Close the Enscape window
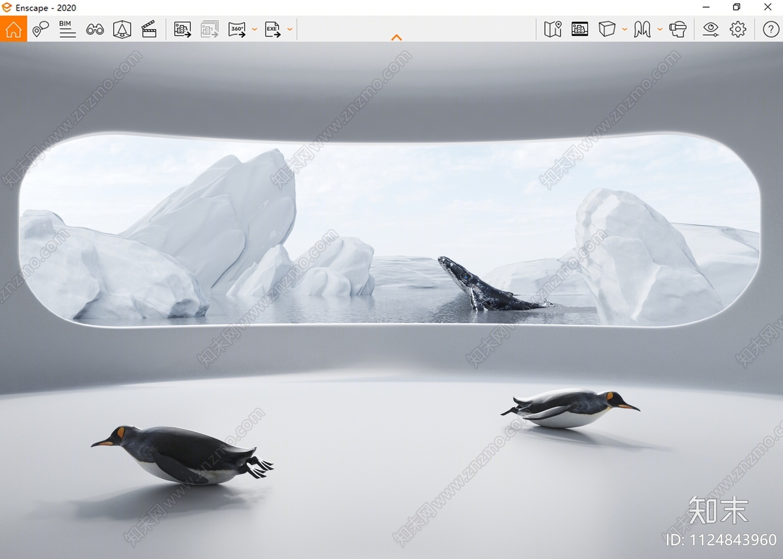 coord(768,7)
